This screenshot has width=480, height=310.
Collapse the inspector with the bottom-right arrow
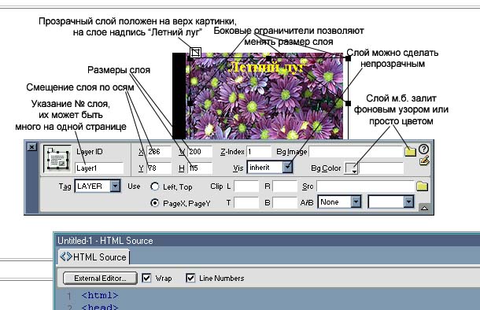coord(424,208)
